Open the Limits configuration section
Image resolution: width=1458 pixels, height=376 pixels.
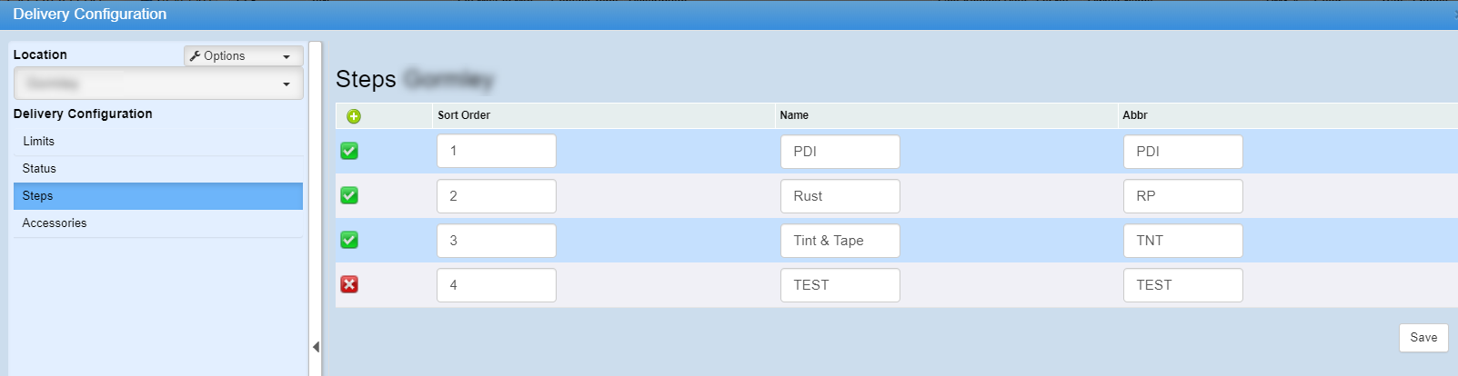[39, 142]
